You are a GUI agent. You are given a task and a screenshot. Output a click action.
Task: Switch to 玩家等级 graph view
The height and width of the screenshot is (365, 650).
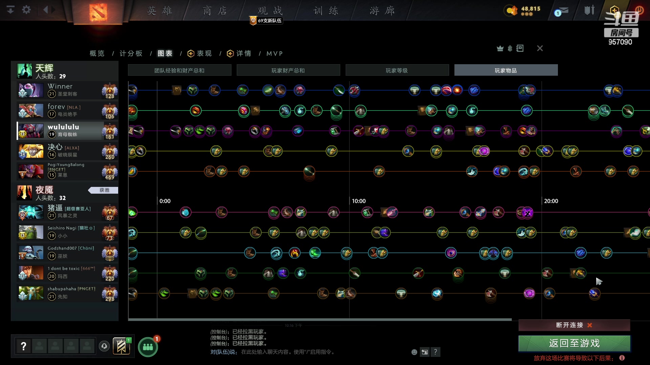(x=397, y=70)
